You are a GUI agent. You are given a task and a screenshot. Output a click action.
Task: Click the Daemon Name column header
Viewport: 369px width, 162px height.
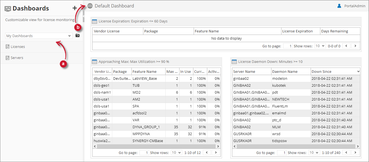[291, 72]
